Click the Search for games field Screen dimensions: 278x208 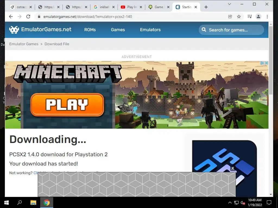coord(231,30)
